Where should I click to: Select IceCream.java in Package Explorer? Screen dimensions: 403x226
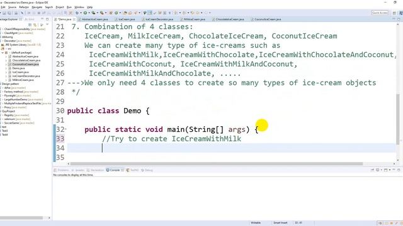pos(20,72)
